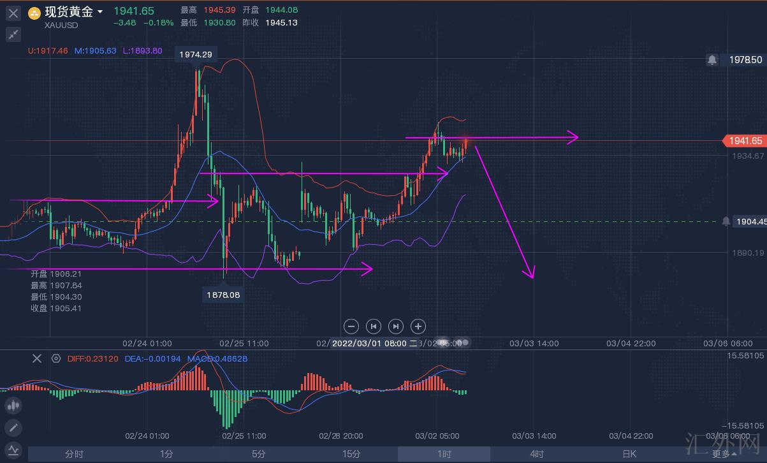The height and width of the screenshot is (463, 767).
Task: Jump to next candle
Action: (x=395, y=327)
